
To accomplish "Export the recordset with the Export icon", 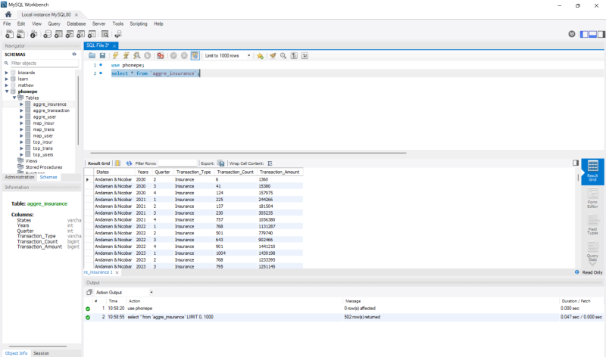I will (220, 163).
